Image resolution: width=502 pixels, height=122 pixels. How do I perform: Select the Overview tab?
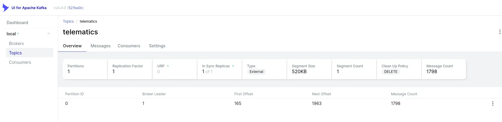[72, 46]
